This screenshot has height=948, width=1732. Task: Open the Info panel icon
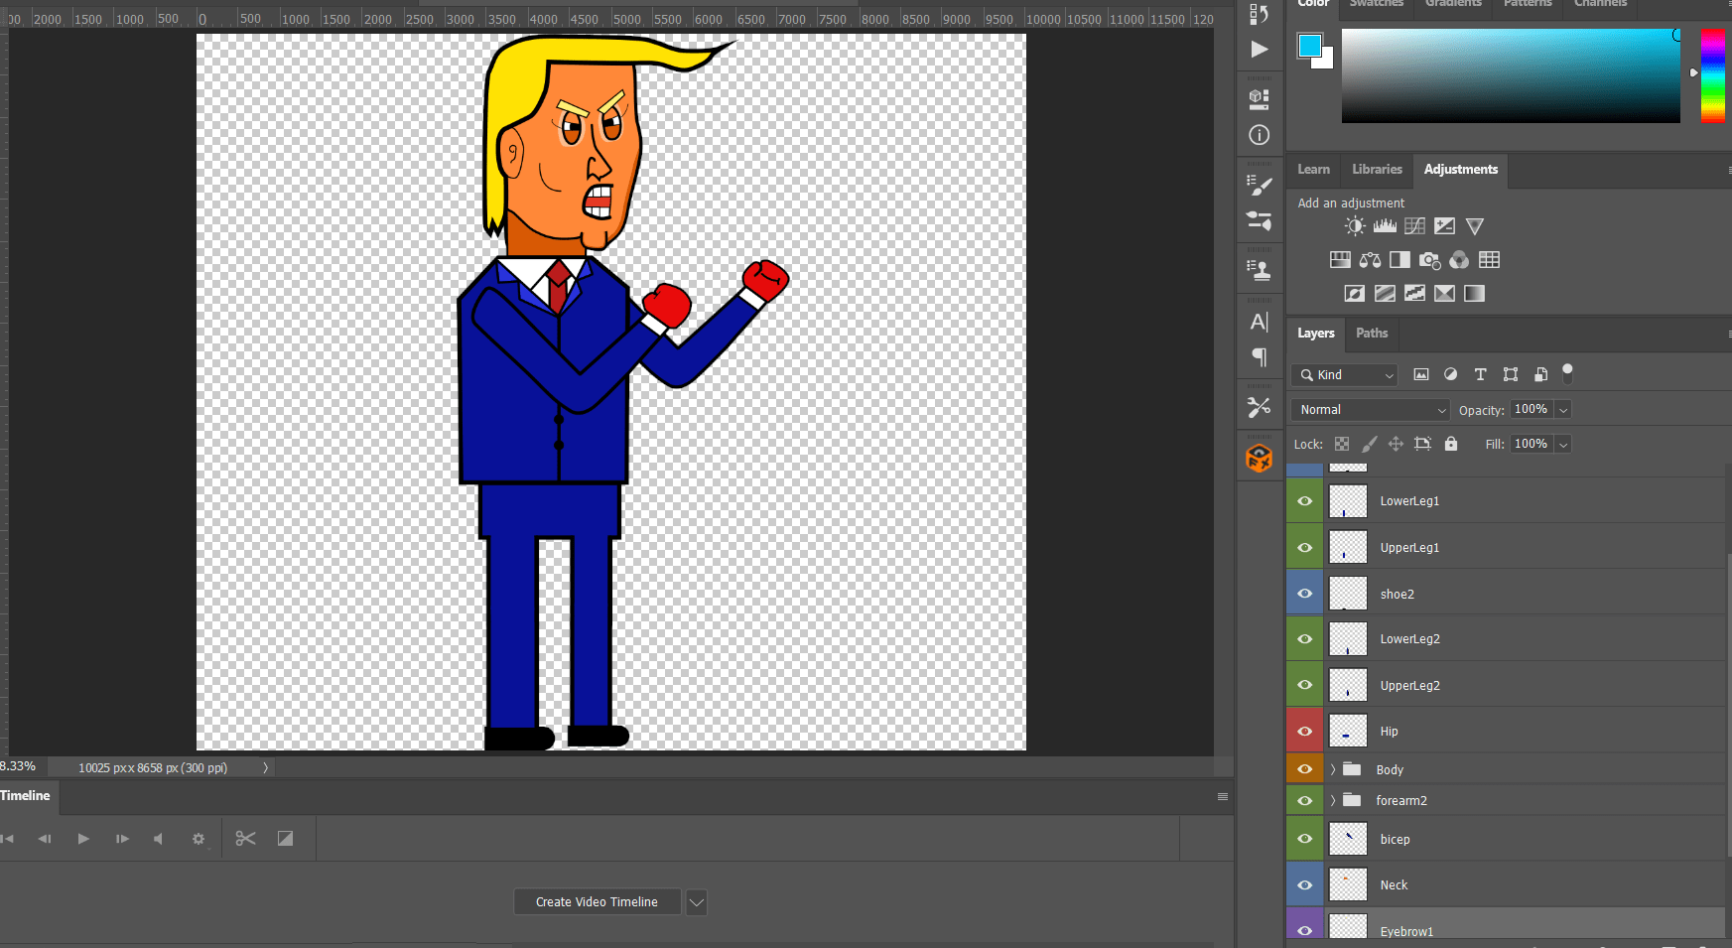[x=1259, y=135]
